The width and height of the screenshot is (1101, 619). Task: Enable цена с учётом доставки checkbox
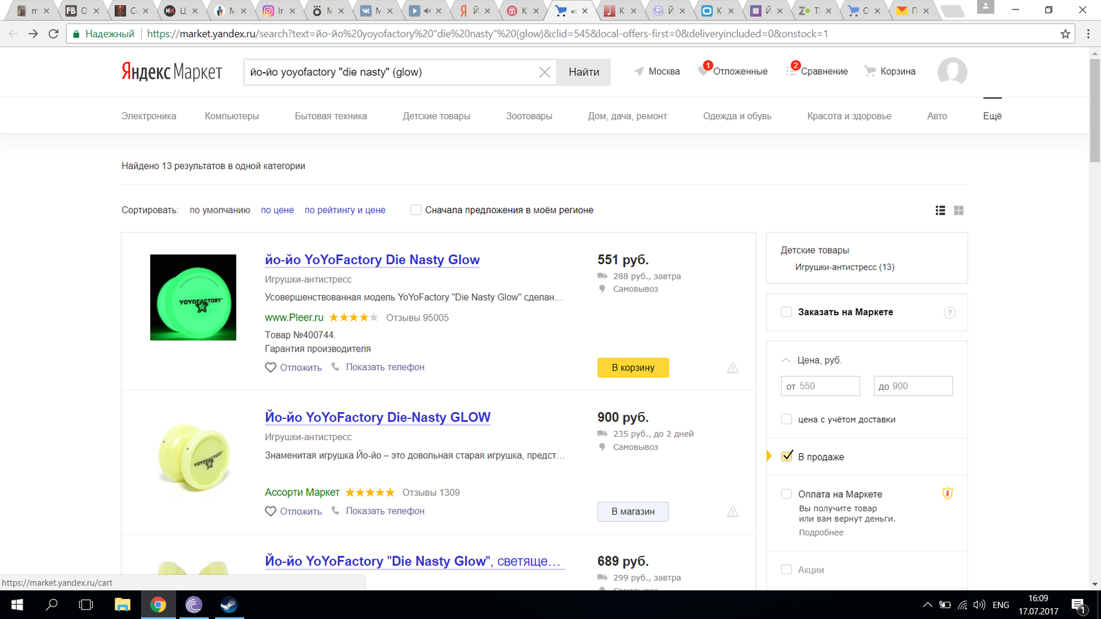coord(787,419)
